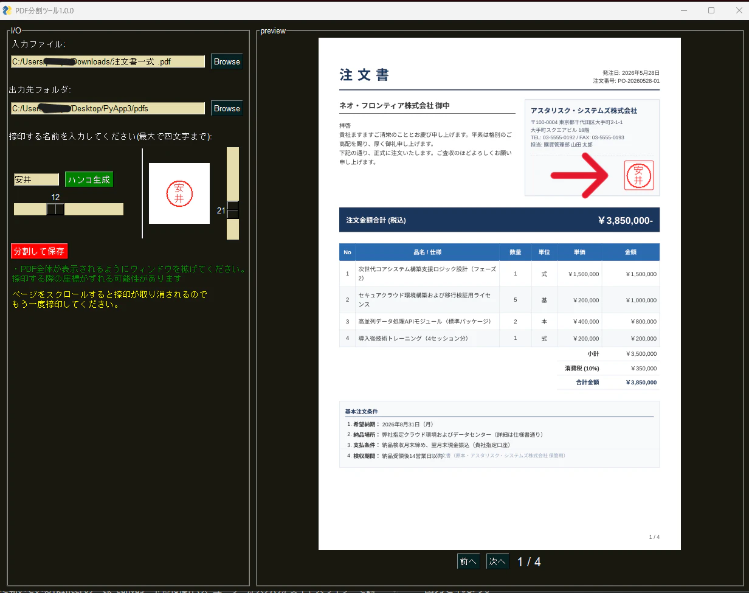Image resolution: width=749 pixels, height=593 pixels.
Task: Go to next page with 次へ
Action: (497, 561)
